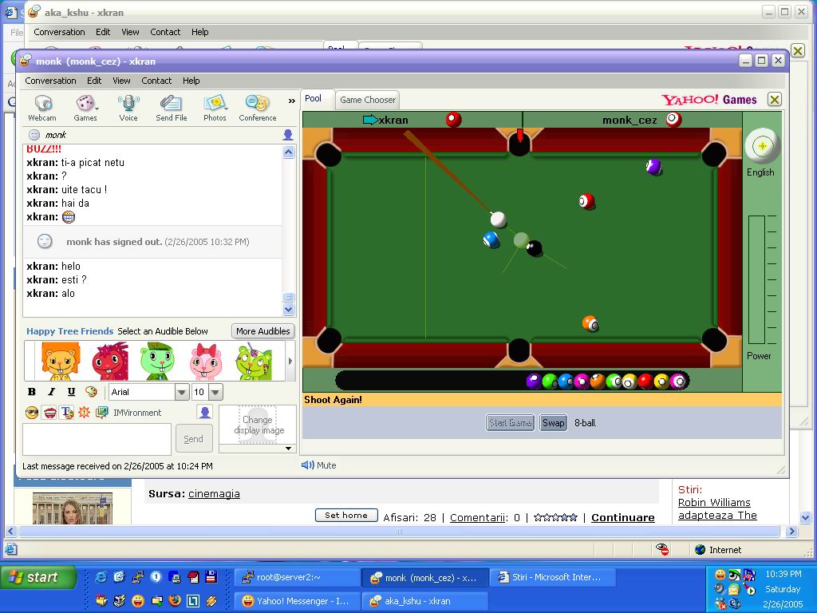The height and width of the screenshot is (613, 817).
Task: Switch to Yahoo! Messenger taskbar item
Action: pos(298,601)
